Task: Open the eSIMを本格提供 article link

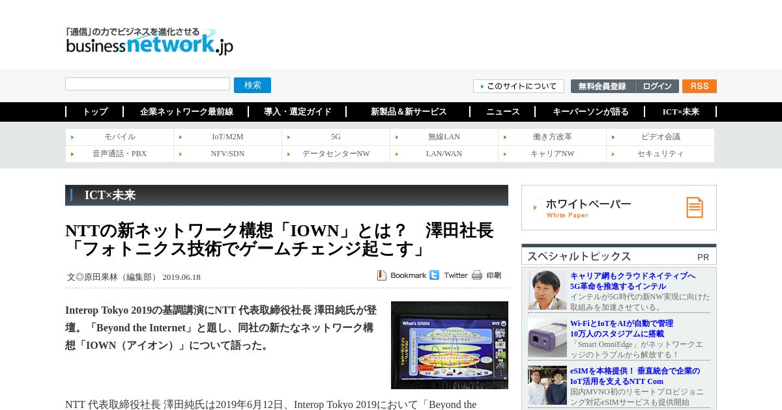Action: click(x=635, y=376)
